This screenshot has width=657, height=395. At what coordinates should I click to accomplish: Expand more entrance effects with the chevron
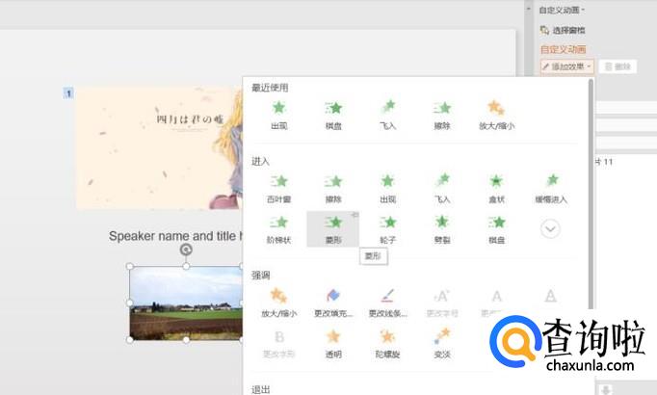click(x=550, y=228)
